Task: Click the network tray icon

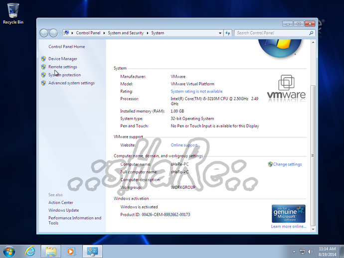Action: coord(302,252)
